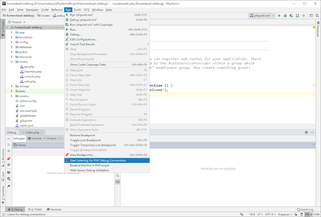The image size is (321, 217).
Task: Click the routes breadcrumb in navigation bar
Action: pos(44,16)
